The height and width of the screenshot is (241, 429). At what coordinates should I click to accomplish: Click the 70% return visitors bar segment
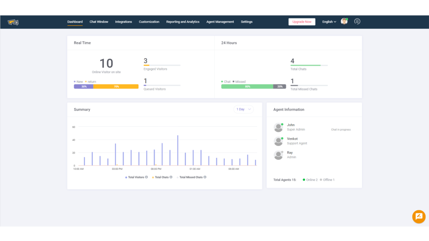point(116,87)
